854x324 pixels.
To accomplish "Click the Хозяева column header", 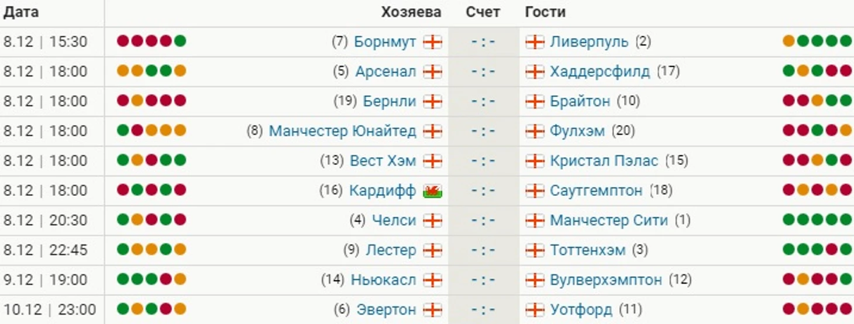I will pos(411,12).
